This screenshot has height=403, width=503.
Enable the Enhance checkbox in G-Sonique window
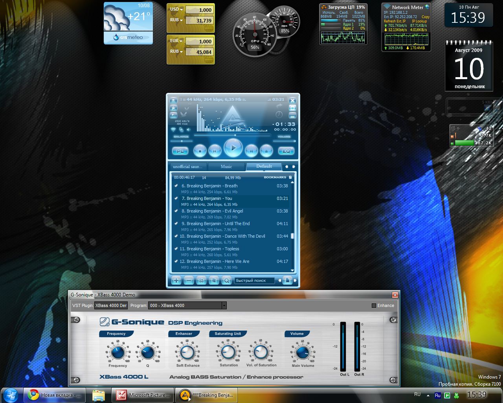click(x=374, y=305)
